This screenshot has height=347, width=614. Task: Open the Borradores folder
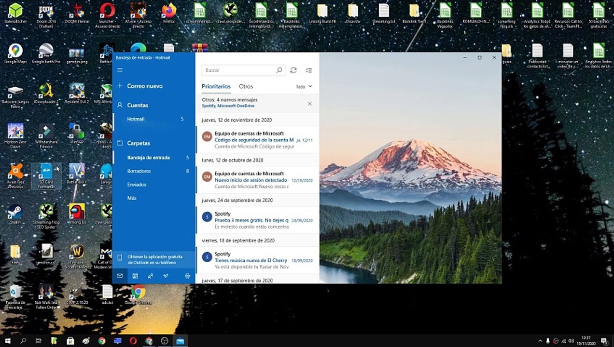click(x=154, y=171)
